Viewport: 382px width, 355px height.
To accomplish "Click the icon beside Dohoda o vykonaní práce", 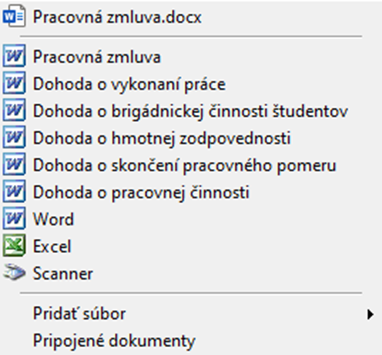I will click(14, 83).
